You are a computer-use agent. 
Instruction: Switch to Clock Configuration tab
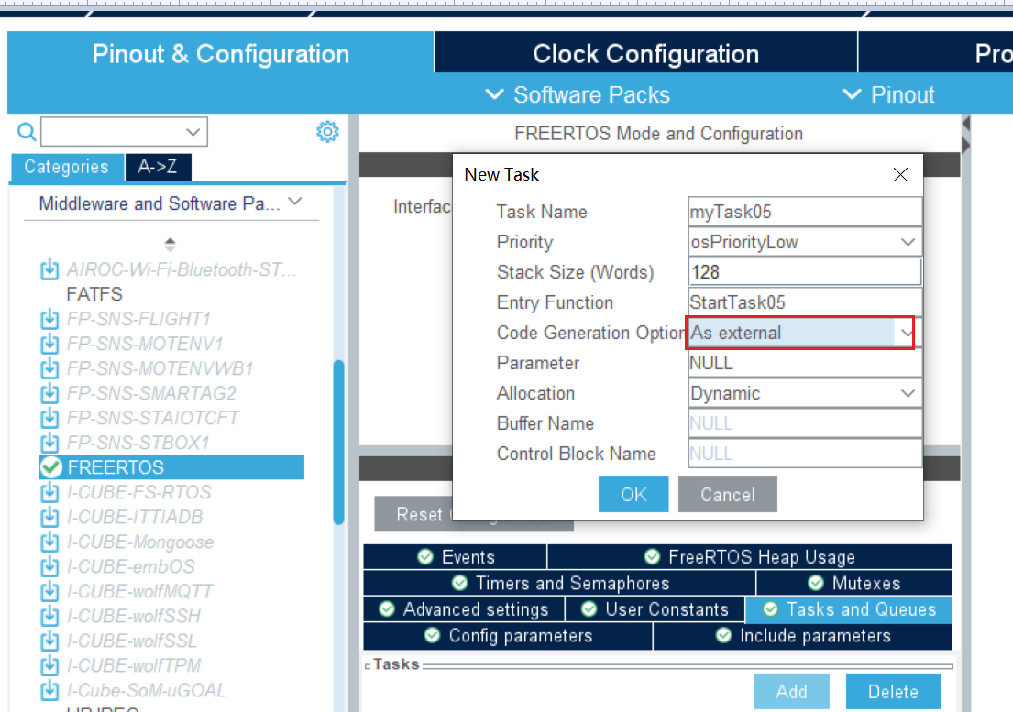(645, 54)
